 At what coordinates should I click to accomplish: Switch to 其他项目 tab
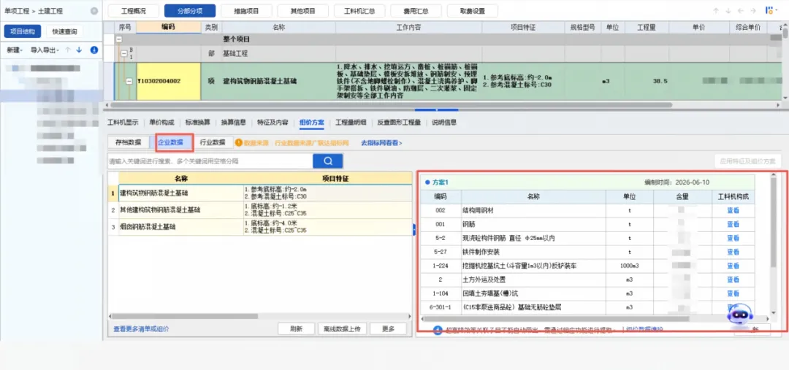pyautogui.click(x=303, y=10)
